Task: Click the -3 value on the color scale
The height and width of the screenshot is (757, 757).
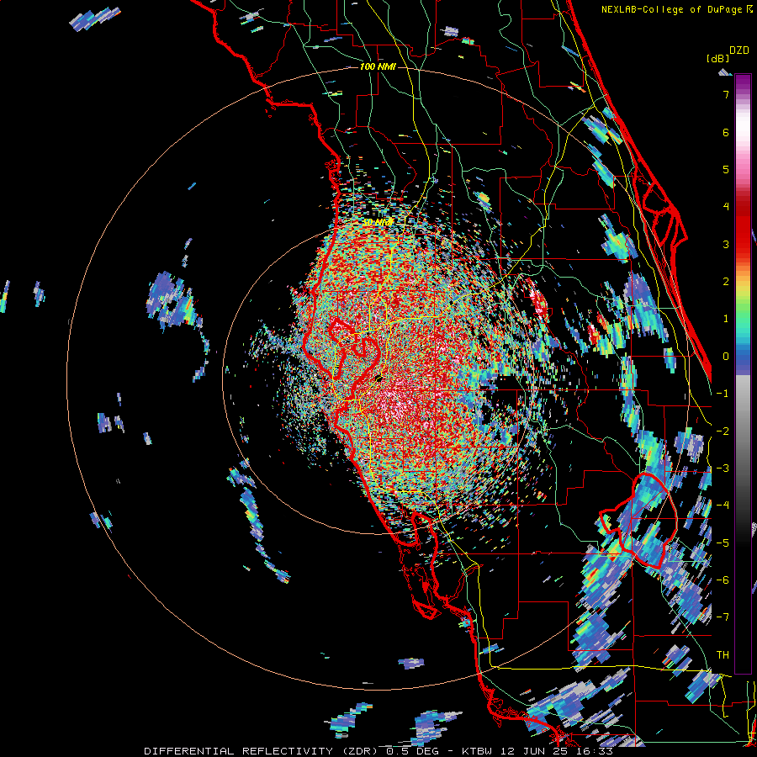Action: point(723,468)
